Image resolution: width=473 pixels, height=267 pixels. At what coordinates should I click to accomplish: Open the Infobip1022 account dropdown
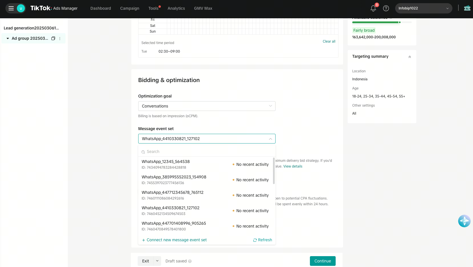pos(423,8)
